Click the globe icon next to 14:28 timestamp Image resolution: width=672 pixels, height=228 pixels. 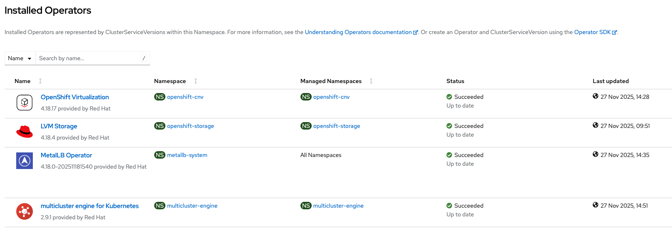click(x=596, y=96)
